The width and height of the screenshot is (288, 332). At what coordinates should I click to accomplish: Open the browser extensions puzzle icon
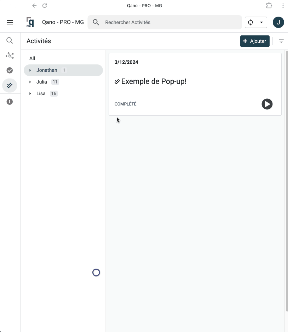click(269, 6)
